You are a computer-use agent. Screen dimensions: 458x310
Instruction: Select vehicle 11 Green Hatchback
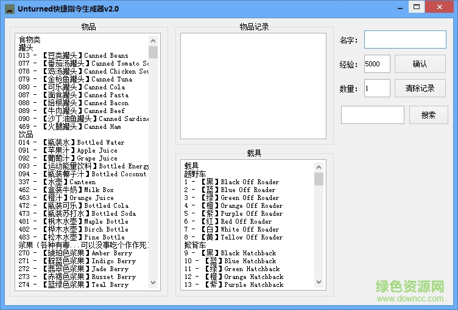click(x=232, y=269)
